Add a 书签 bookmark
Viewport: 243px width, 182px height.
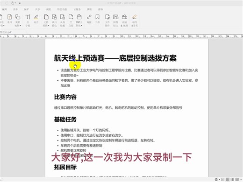98,17
